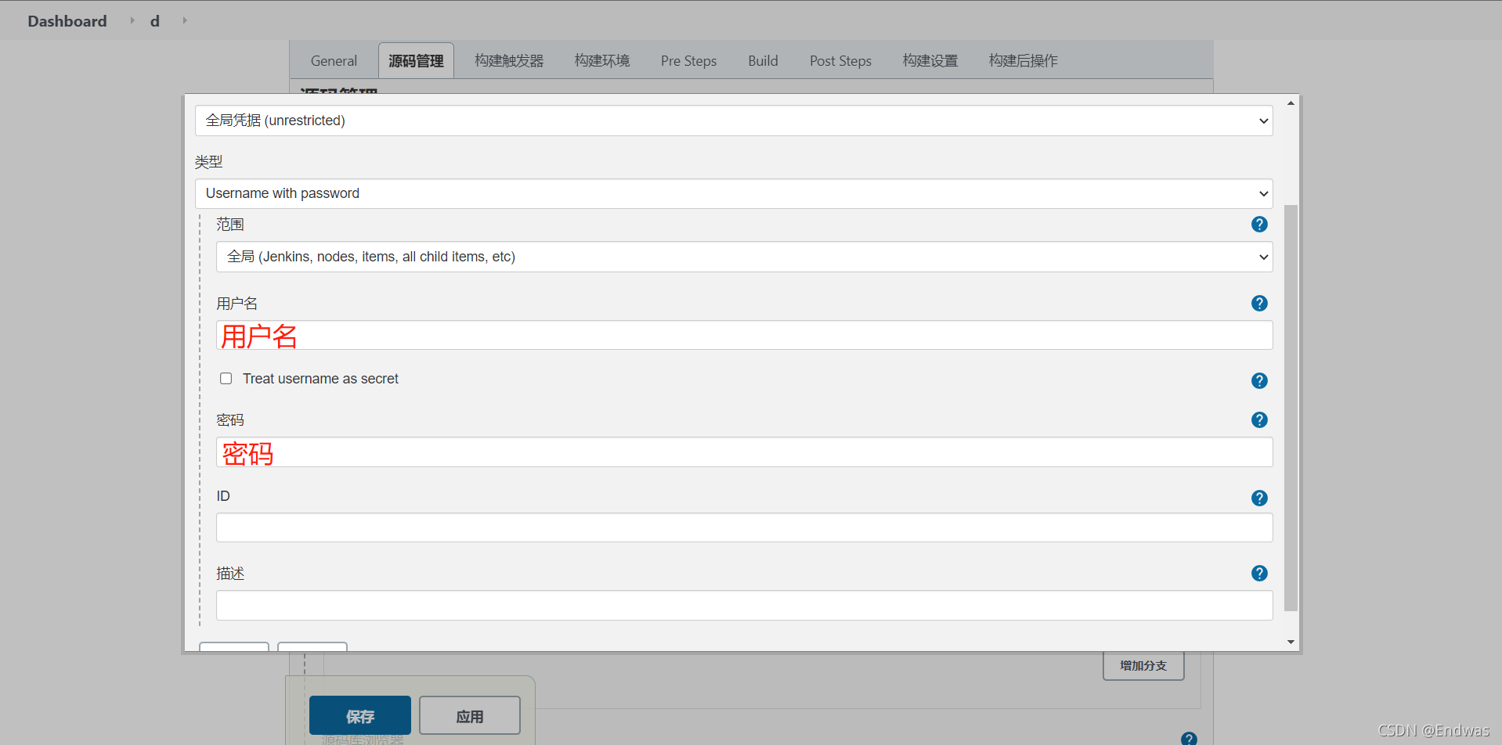Open the 全局凭据 (unrestricted) domain dropdown
The width and height of the screenshot is (1502, 745).
[734, 121]
